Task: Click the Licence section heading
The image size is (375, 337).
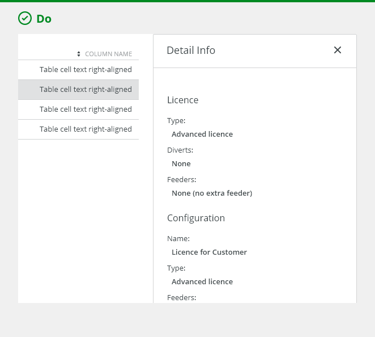Action: (x=183, y=100)
